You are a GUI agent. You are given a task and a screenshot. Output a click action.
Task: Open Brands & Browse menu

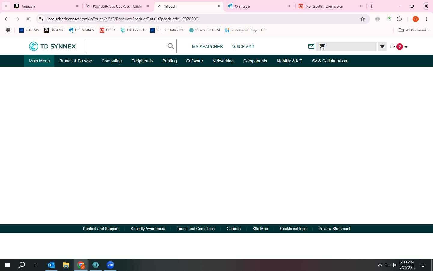[x=75, y=61]
